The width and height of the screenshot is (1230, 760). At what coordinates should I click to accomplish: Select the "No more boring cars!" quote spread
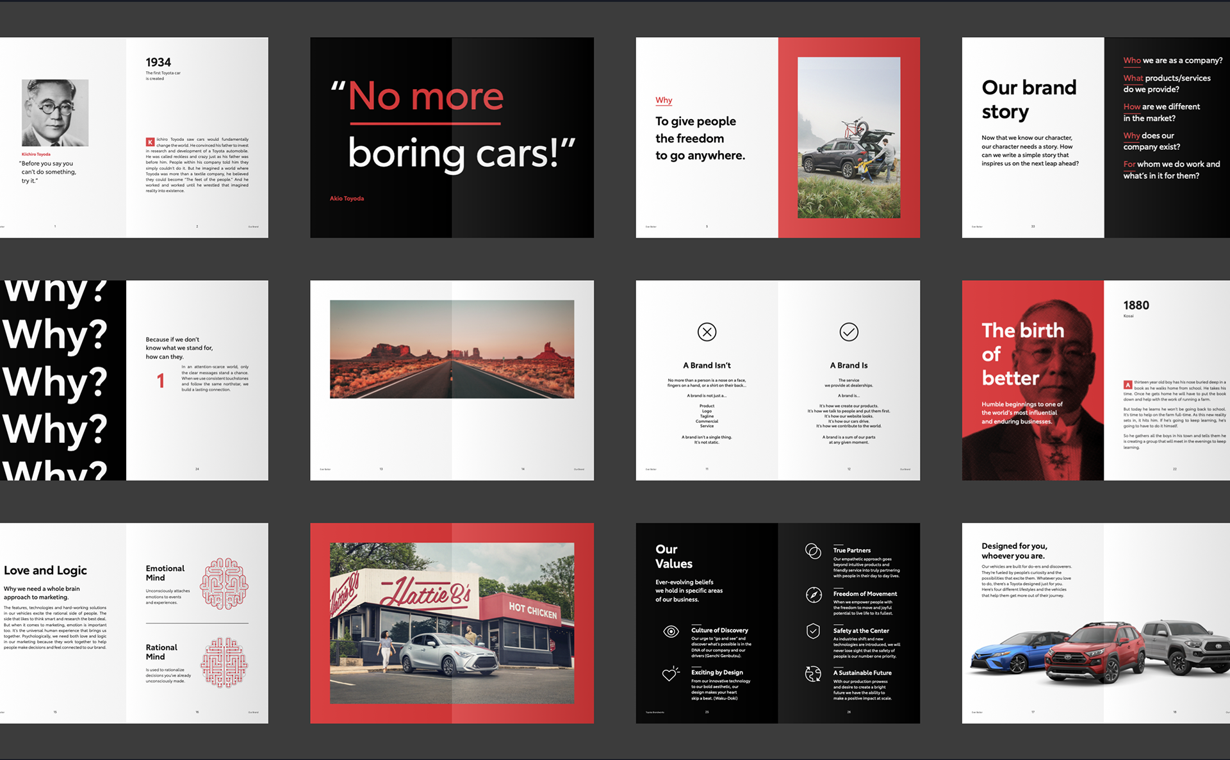point(452,138)
